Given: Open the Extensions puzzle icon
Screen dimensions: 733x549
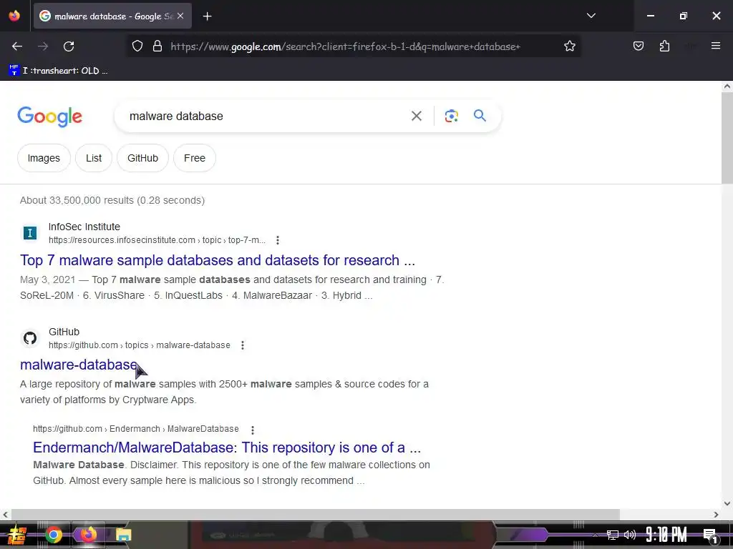Looking at the screenshot, I should tap(664, 46).
